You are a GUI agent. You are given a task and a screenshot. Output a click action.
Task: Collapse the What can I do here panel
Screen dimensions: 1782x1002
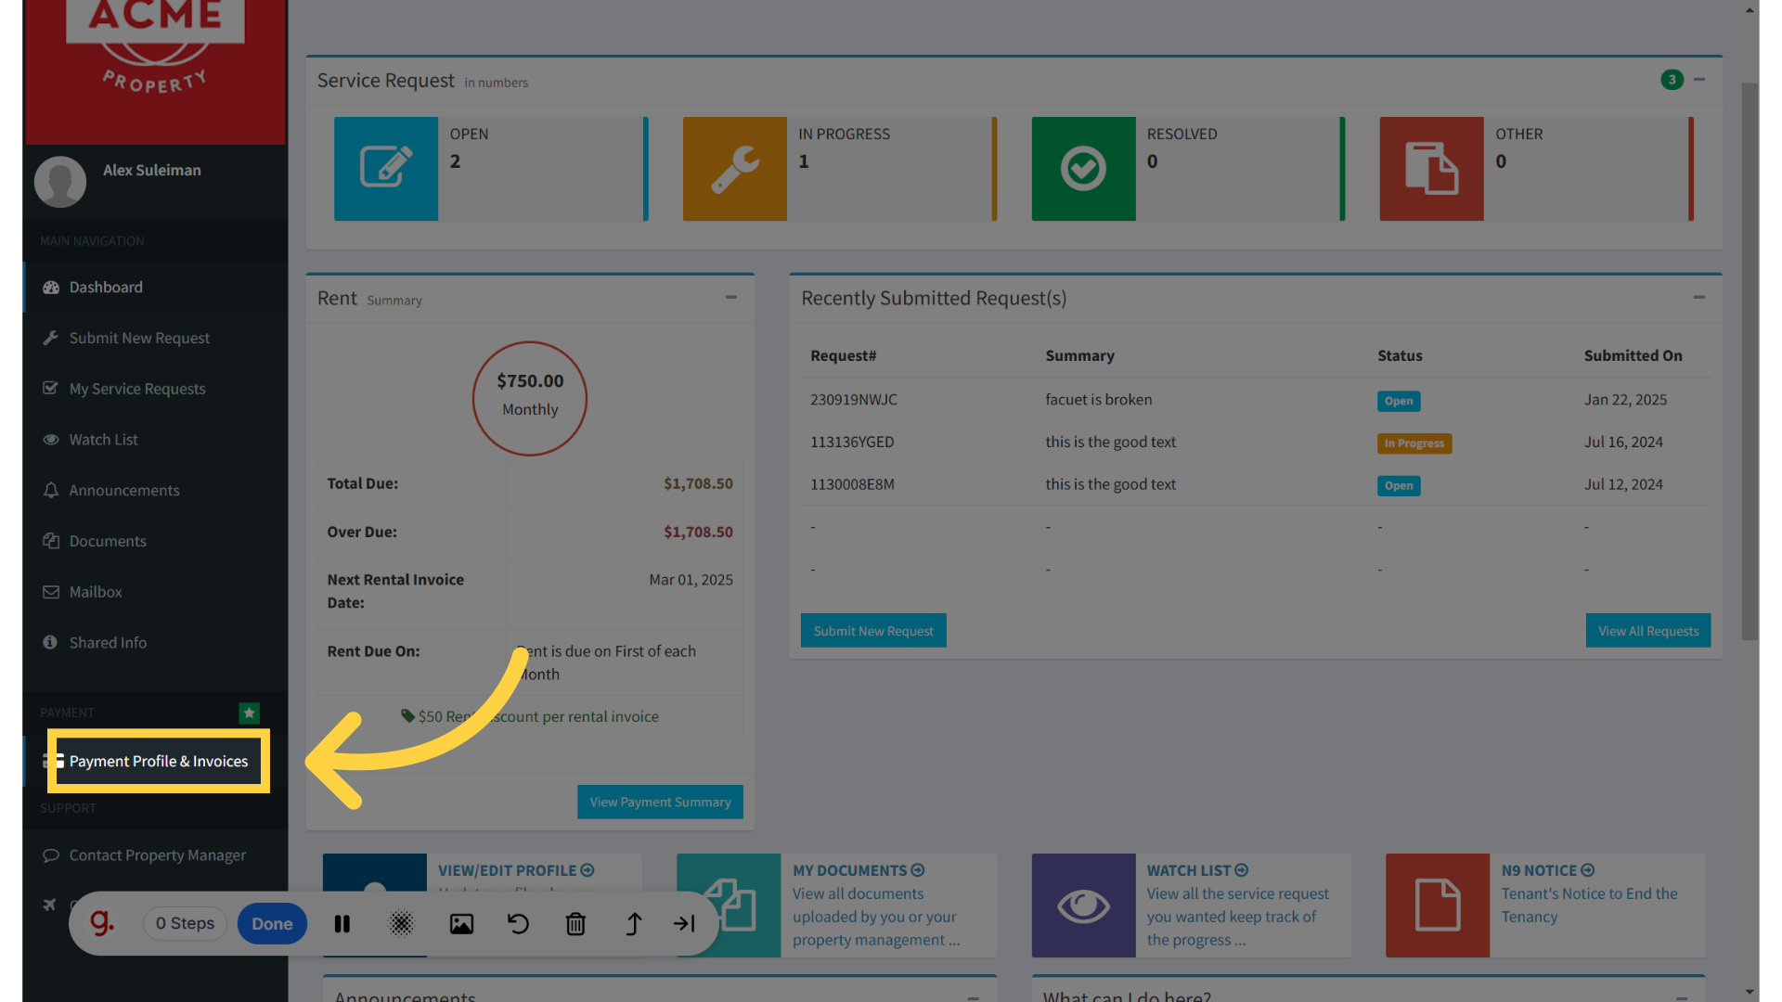tap(1682, 997)
